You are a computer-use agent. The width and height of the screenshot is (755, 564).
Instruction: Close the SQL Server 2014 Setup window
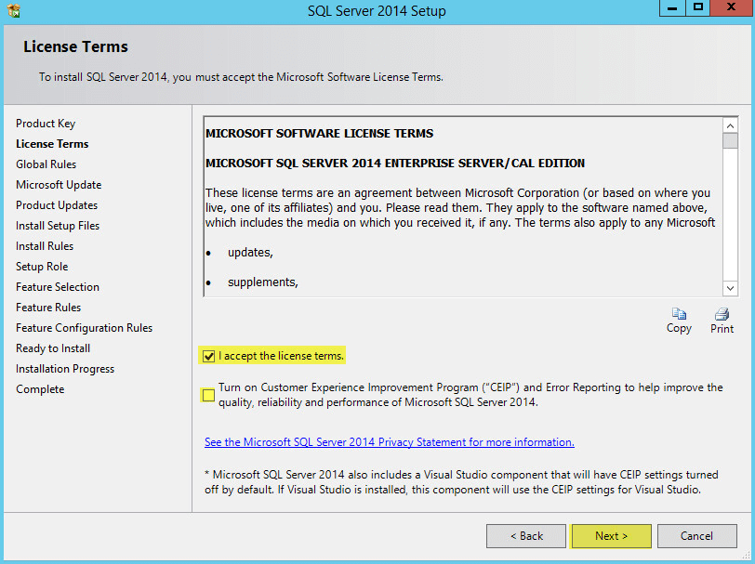pyautogui.click(x=731, y=7)
